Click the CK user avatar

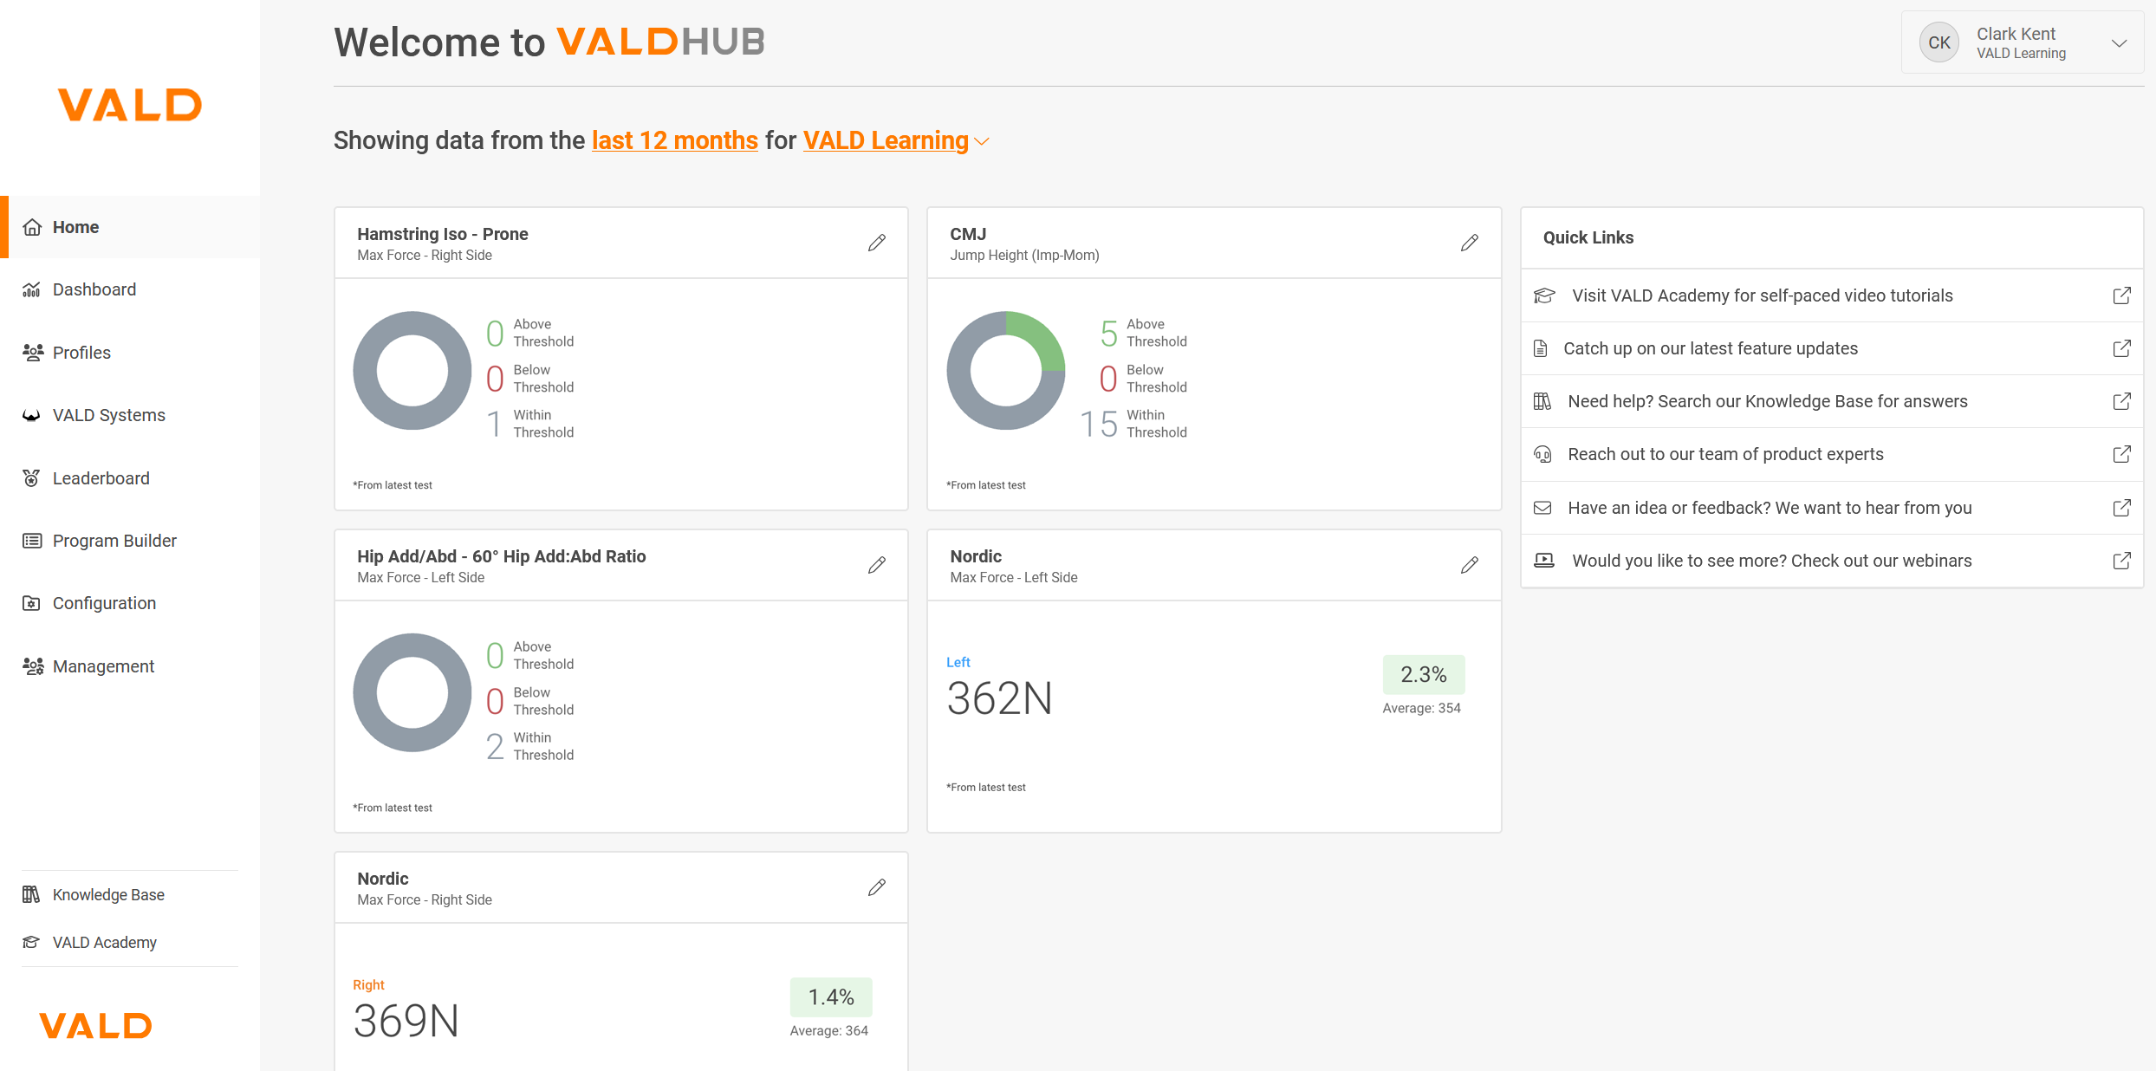pos(1938,42)
